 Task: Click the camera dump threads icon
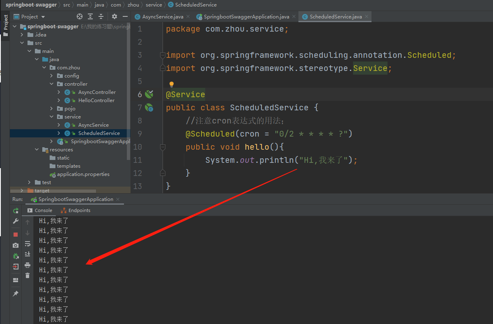[x=16, y=245]
